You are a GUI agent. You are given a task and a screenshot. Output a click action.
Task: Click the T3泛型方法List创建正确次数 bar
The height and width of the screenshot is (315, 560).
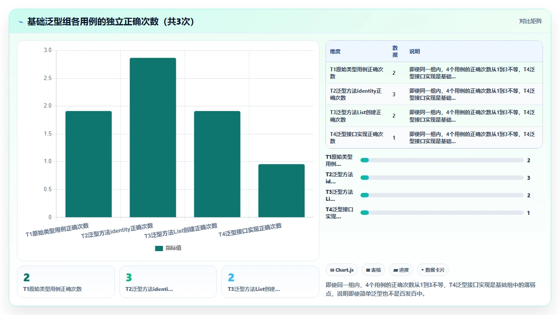[x=217, y=164]
